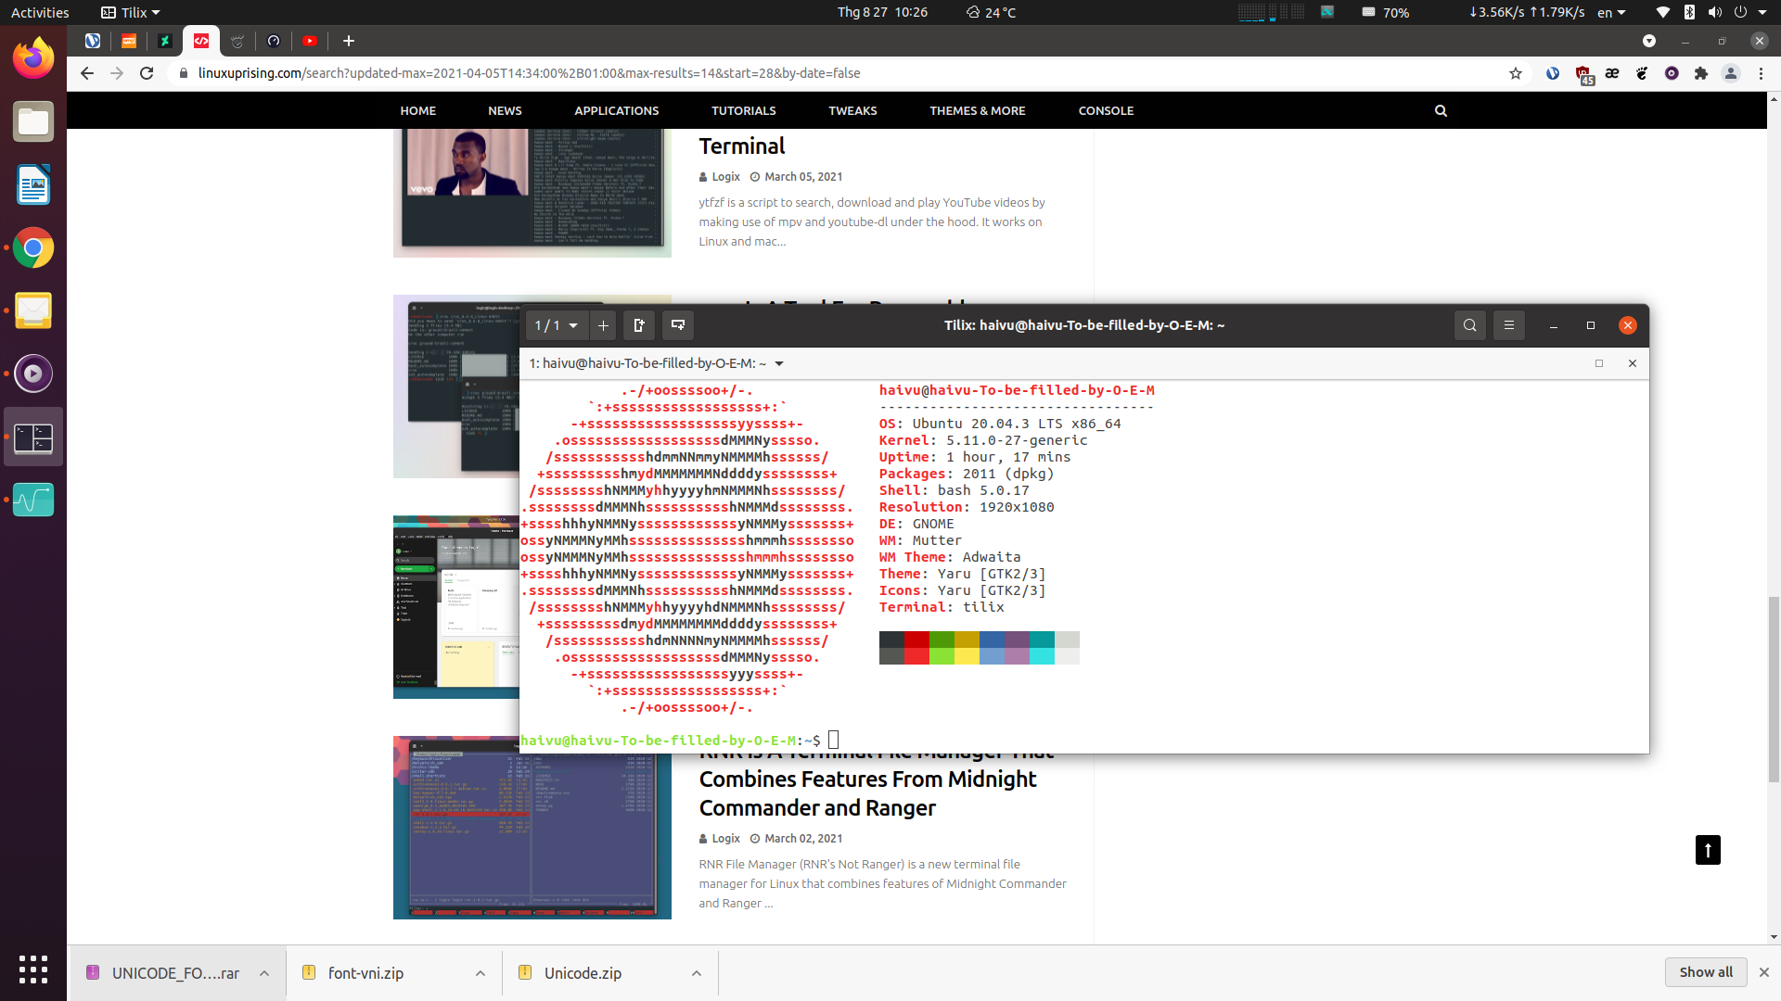The width and height of the screenshot is (1781, 1001).
Task: Open the æ extension in Chrome toolbar
Action: [x=1612, y=73]
